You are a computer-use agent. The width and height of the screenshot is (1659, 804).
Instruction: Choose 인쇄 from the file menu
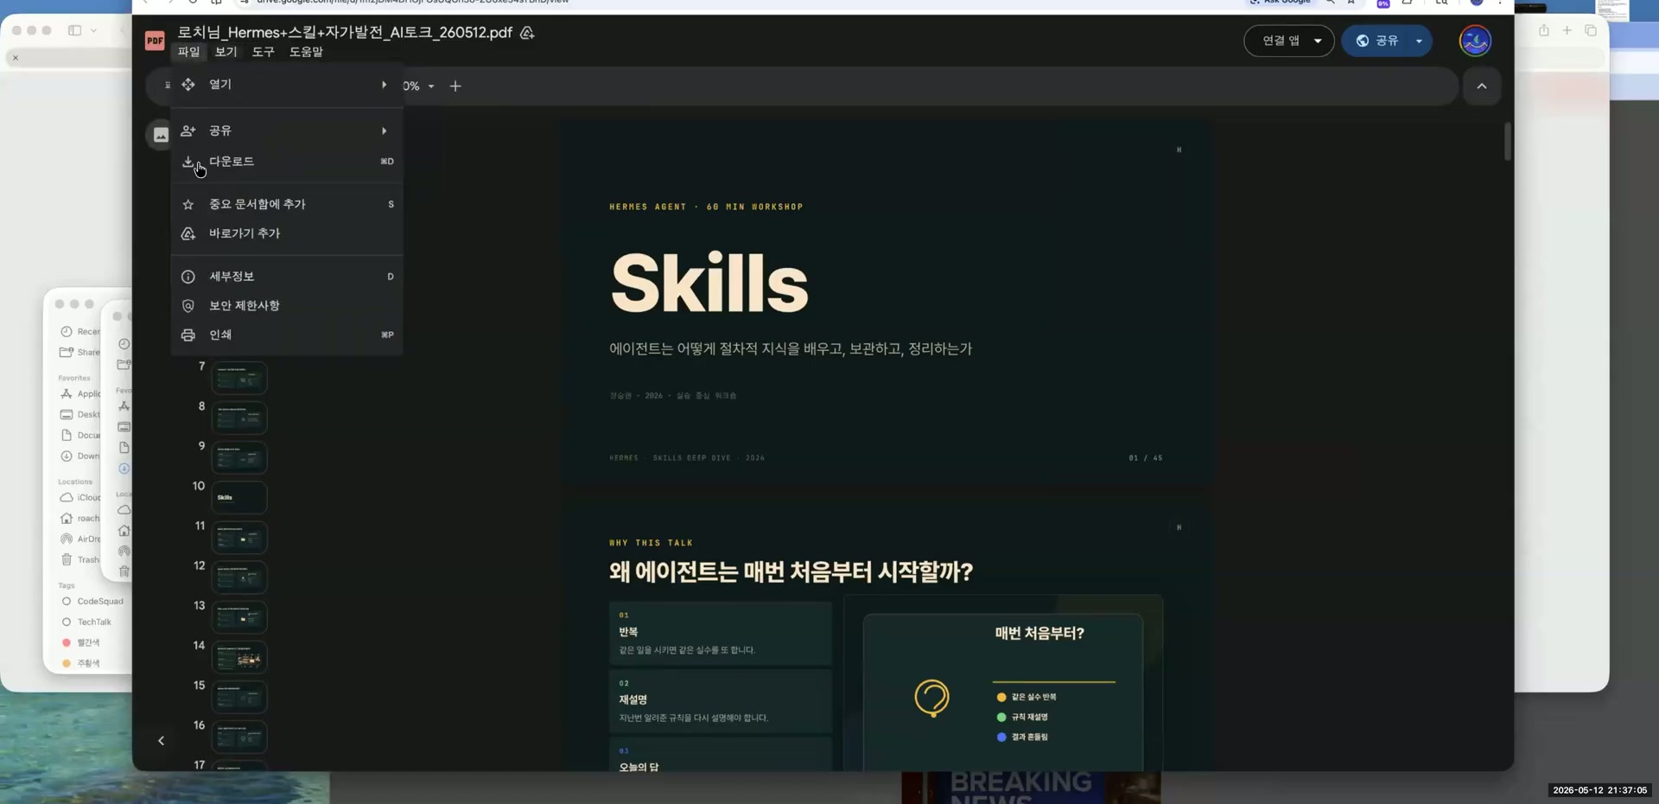click(x=287, y=335)
